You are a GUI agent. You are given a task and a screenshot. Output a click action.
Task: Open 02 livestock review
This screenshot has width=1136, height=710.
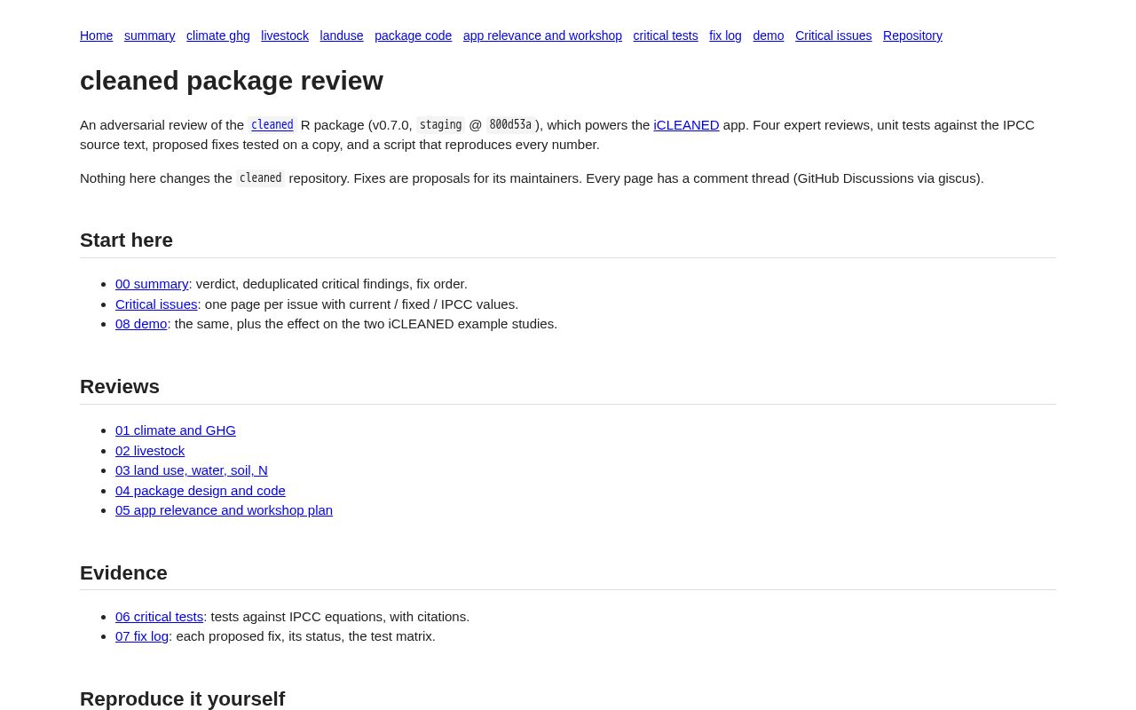click(150, 451)
